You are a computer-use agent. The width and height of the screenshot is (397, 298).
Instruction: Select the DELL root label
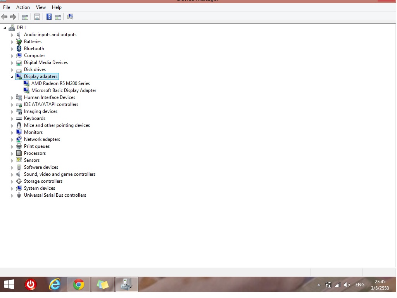pos(22,28)
